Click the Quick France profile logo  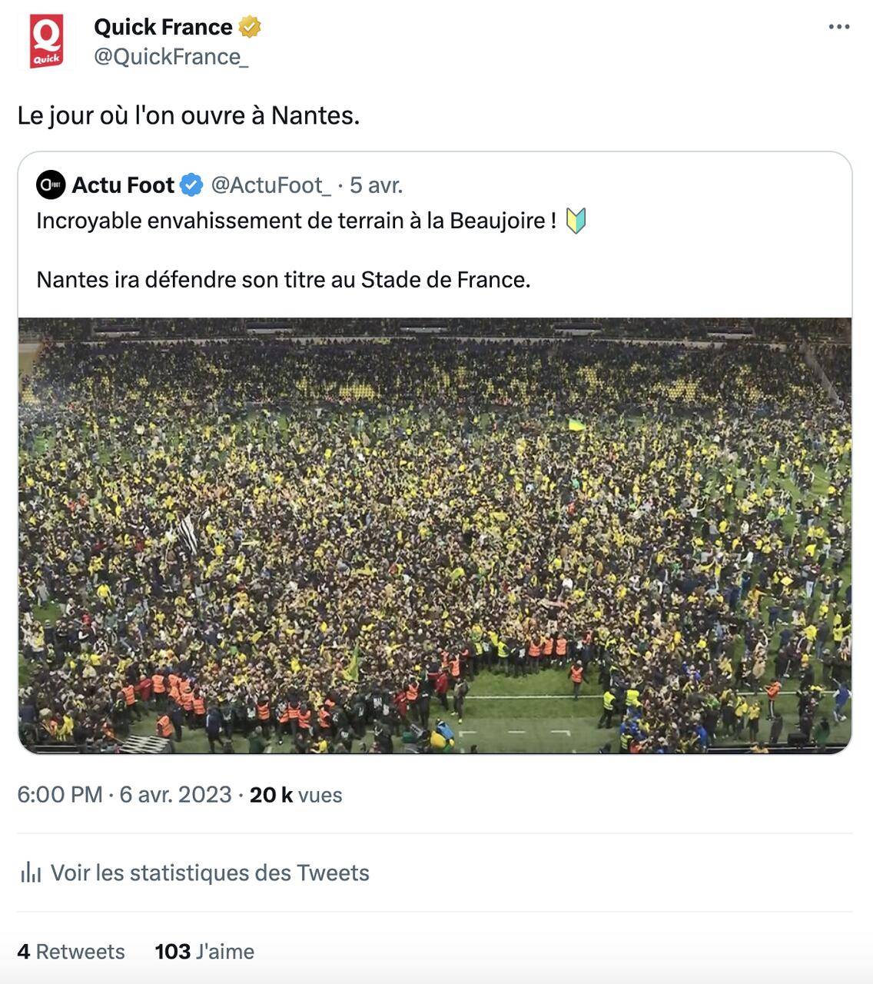point(46,42)
